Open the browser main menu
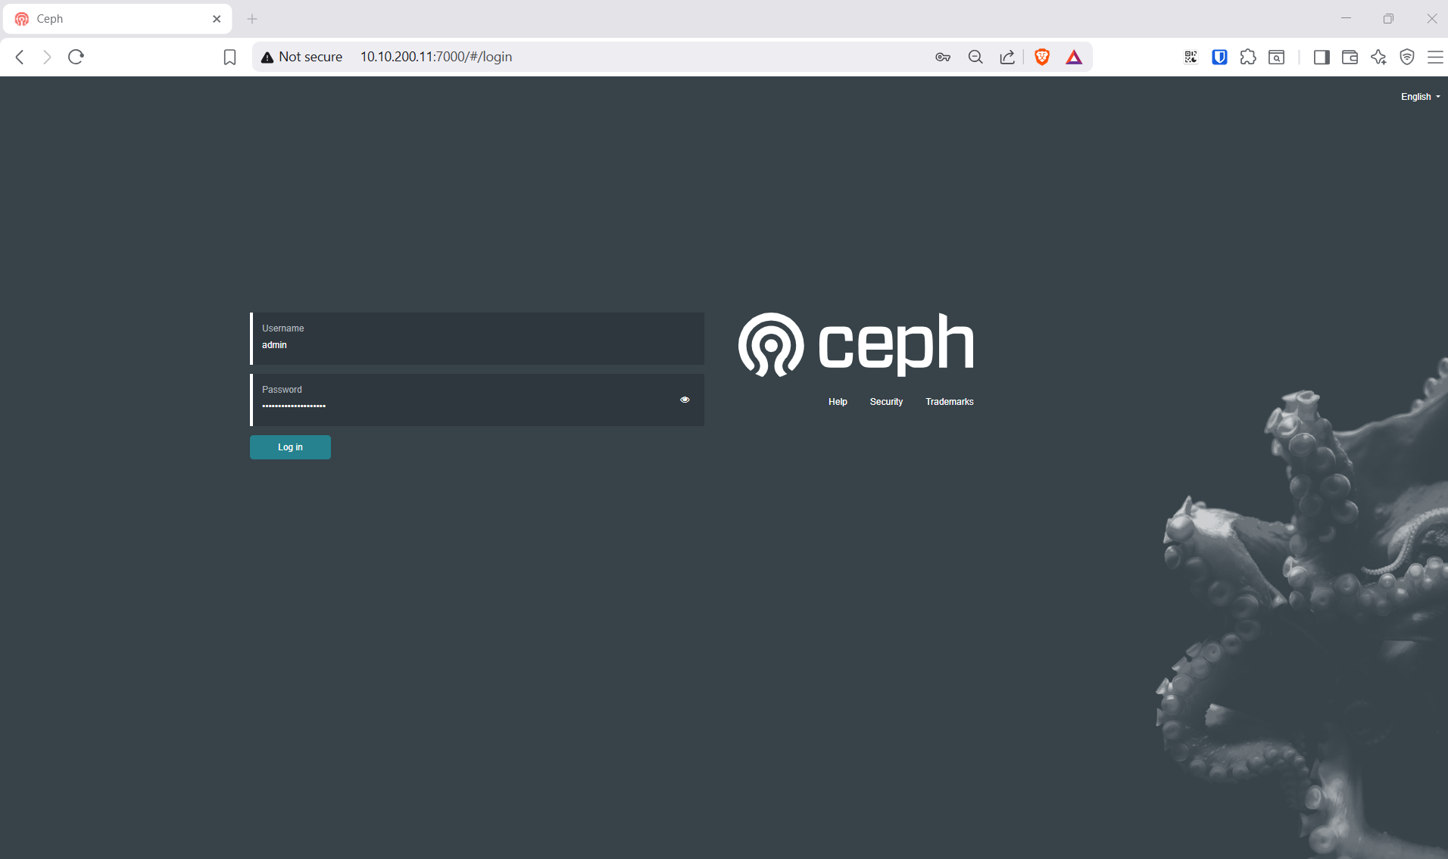Screen dimensions: 1448x859 click(x=1435, y=57)
